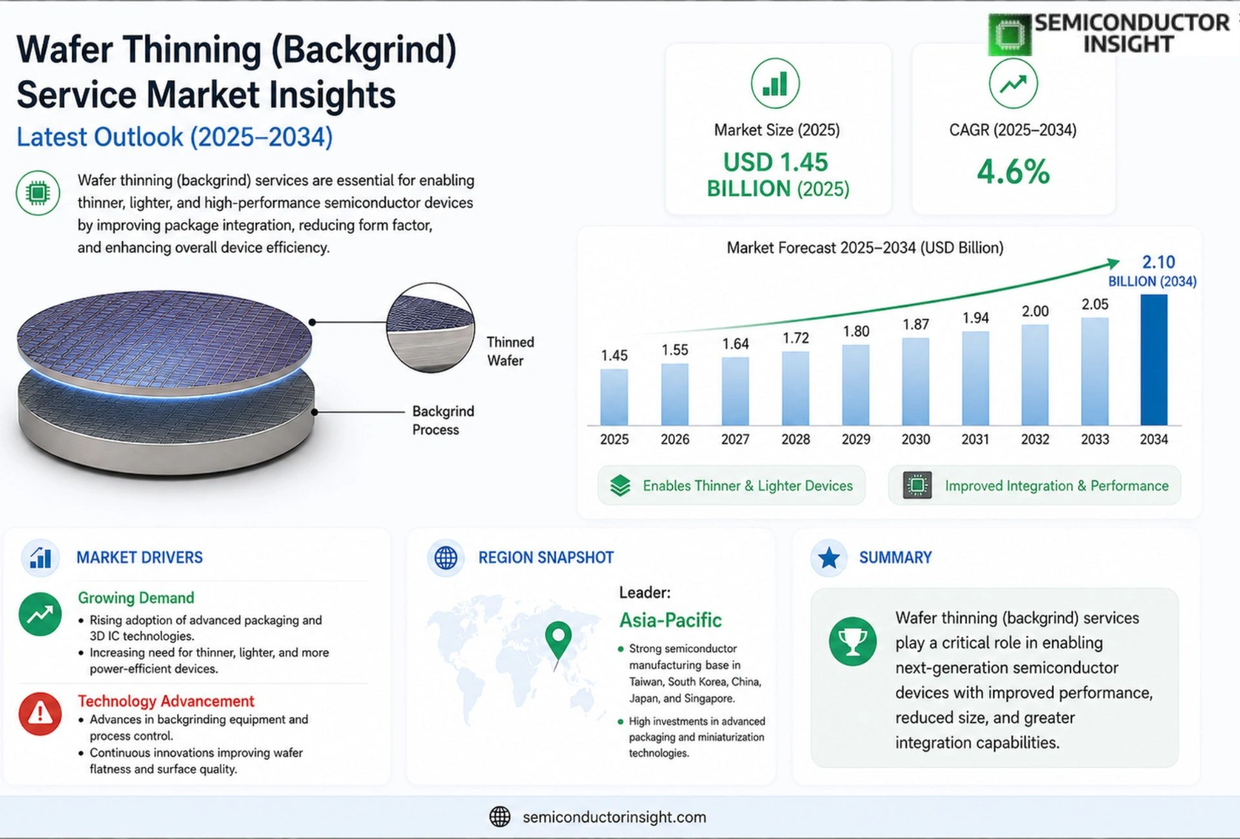Click the Semiconductor Insight chip logo

point(1010,34)
